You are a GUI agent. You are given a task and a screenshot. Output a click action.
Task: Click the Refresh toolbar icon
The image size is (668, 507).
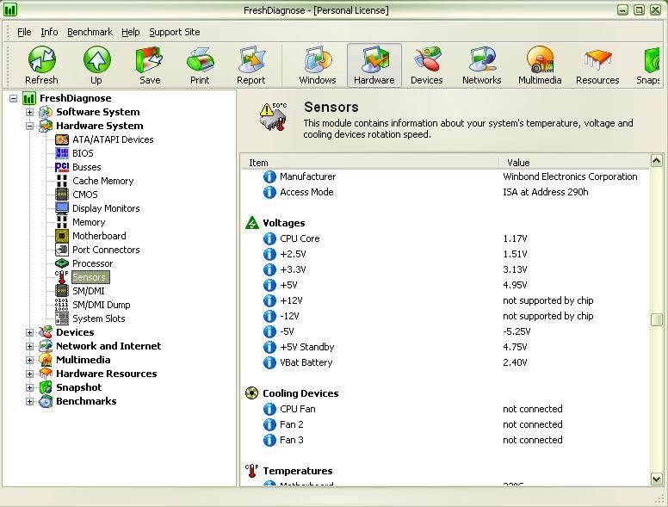(41, 60)
